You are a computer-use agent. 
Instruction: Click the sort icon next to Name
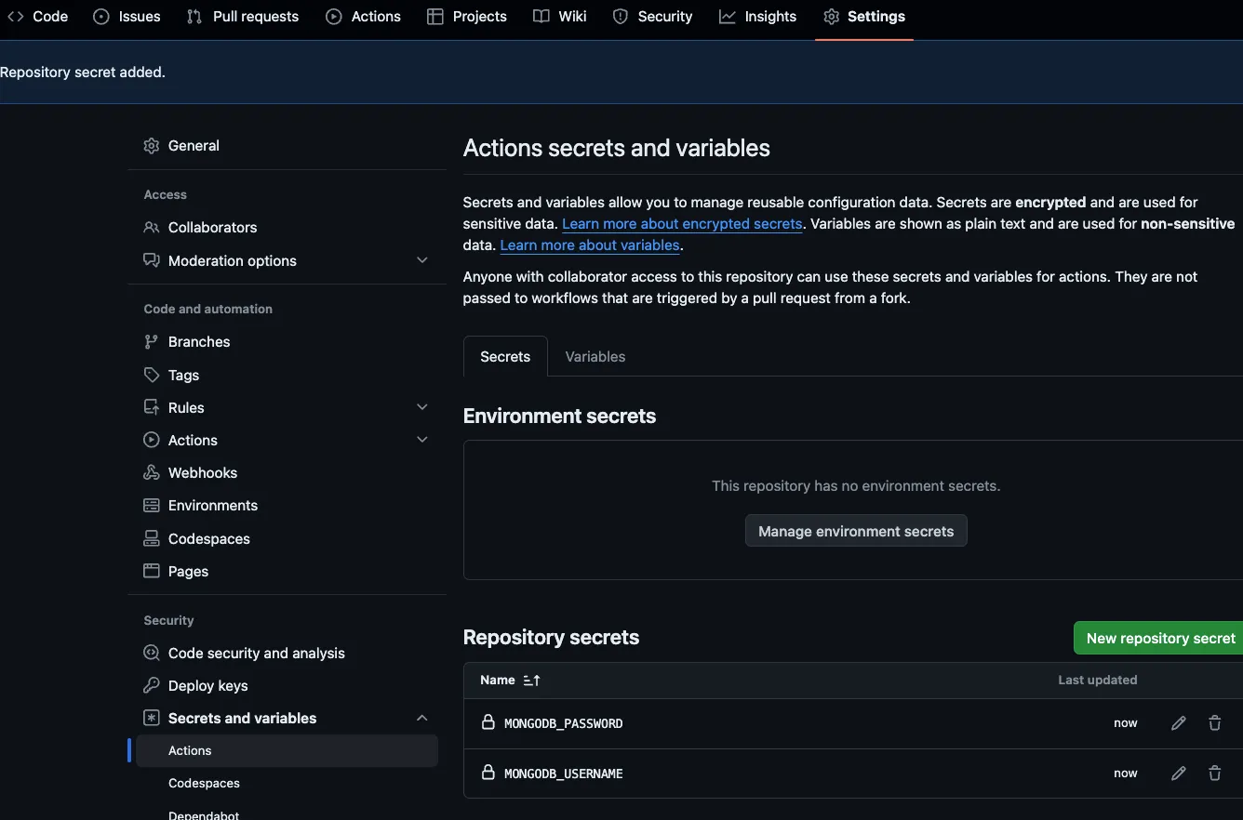point(532,681)
